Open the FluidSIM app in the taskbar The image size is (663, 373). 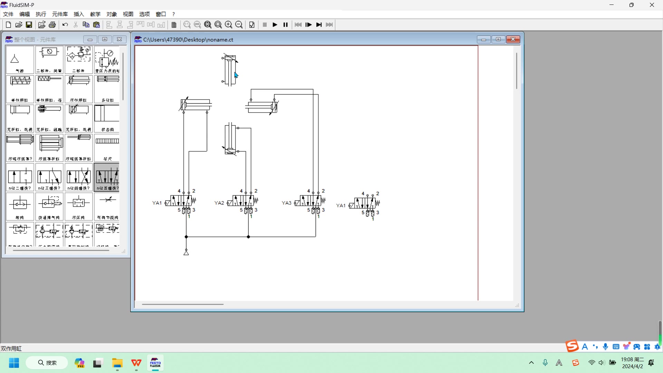coord(155,363)
